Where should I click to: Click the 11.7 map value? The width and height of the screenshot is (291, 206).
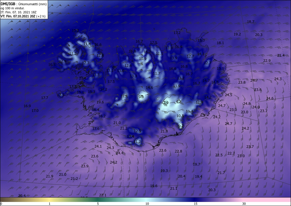[157, 73]
